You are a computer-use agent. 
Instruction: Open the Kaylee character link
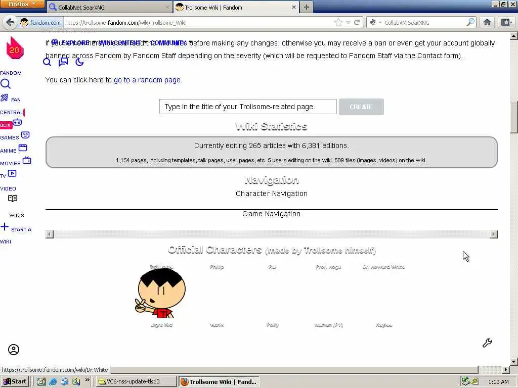coord(384,325)
